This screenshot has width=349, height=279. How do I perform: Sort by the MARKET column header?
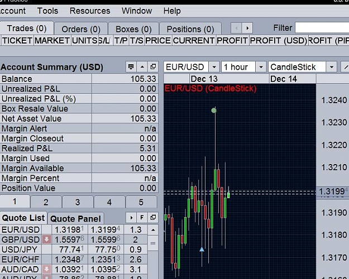click(52, 41)
